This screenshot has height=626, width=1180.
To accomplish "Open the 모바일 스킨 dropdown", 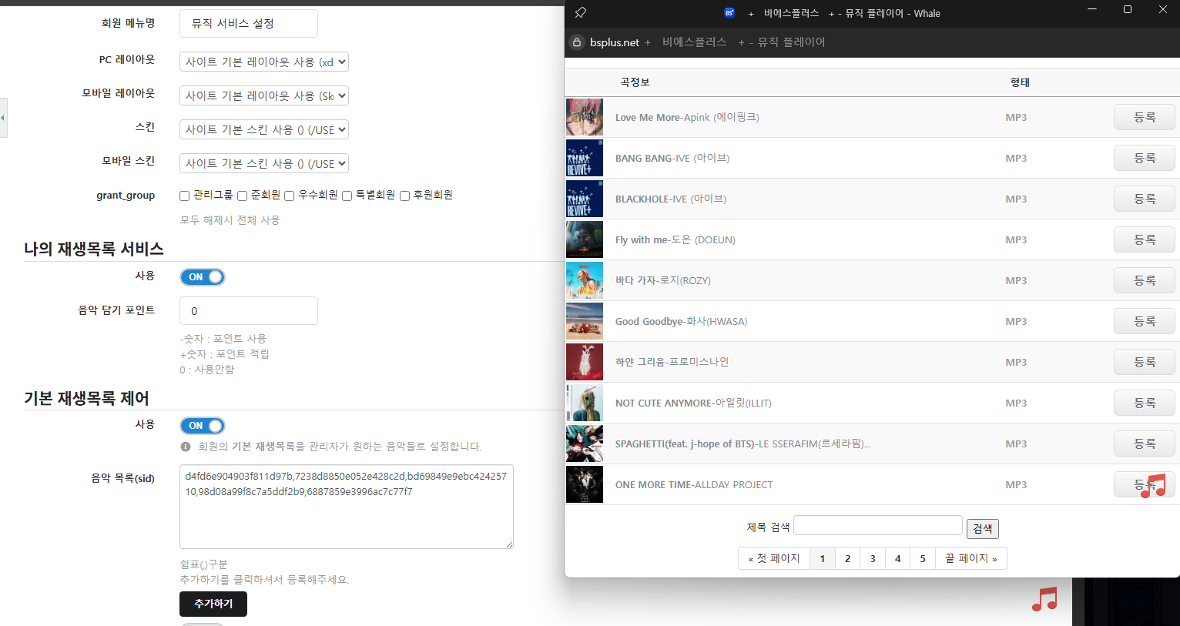I will click(264, 163).
